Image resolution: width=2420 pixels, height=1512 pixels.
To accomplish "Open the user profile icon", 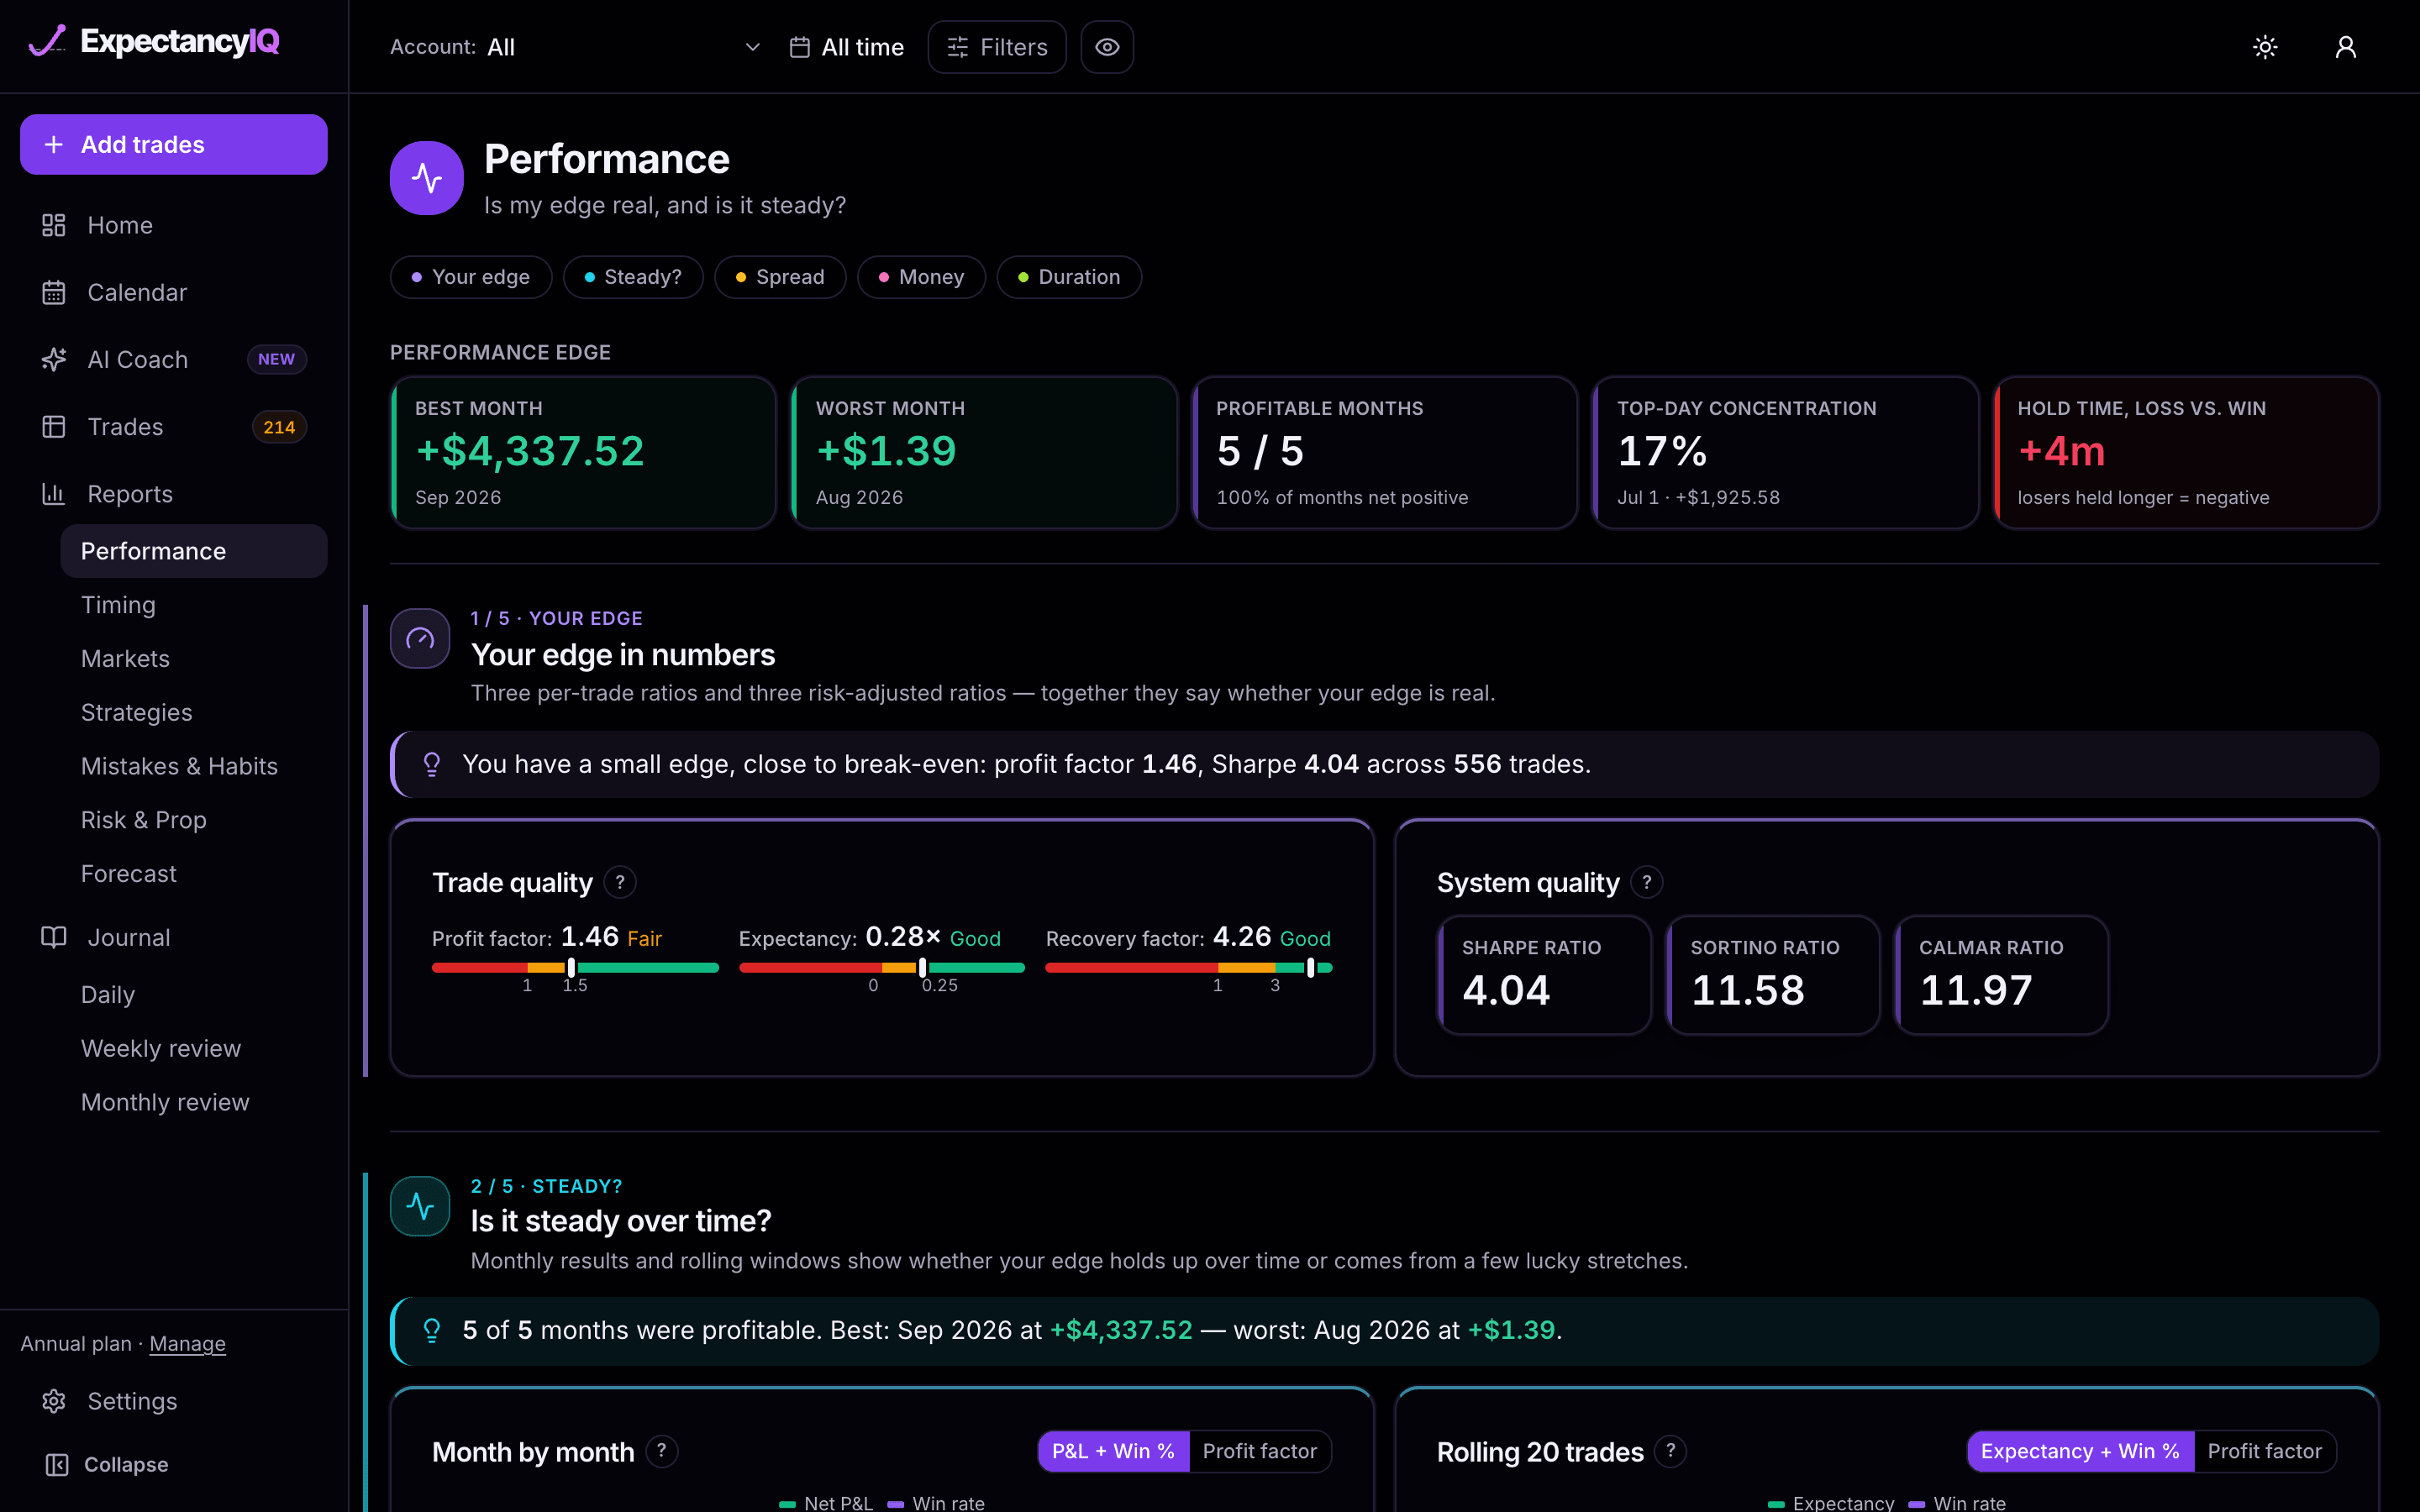I will point(2345,47).
